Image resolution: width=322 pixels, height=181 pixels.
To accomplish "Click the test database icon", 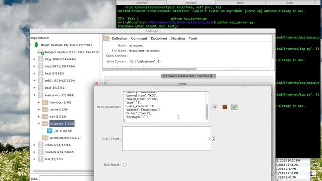I will [41, 159].
